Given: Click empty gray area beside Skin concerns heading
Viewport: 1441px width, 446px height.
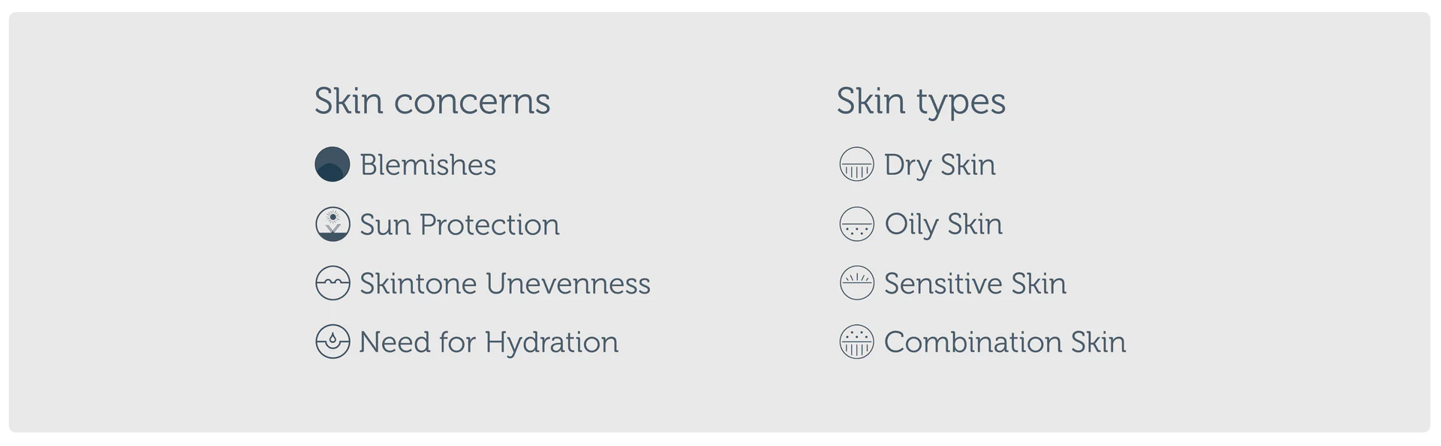Looking at the screenshot, I should 675,101.
